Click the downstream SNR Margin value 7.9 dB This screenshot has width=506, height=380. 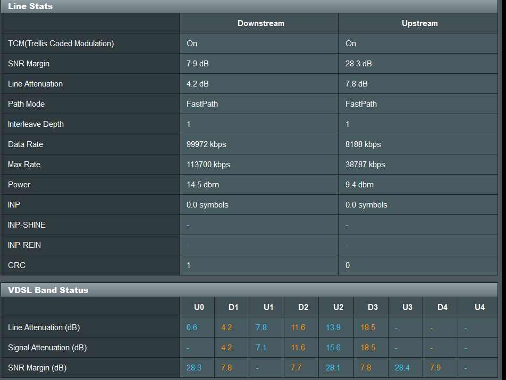tap(198, 64)
